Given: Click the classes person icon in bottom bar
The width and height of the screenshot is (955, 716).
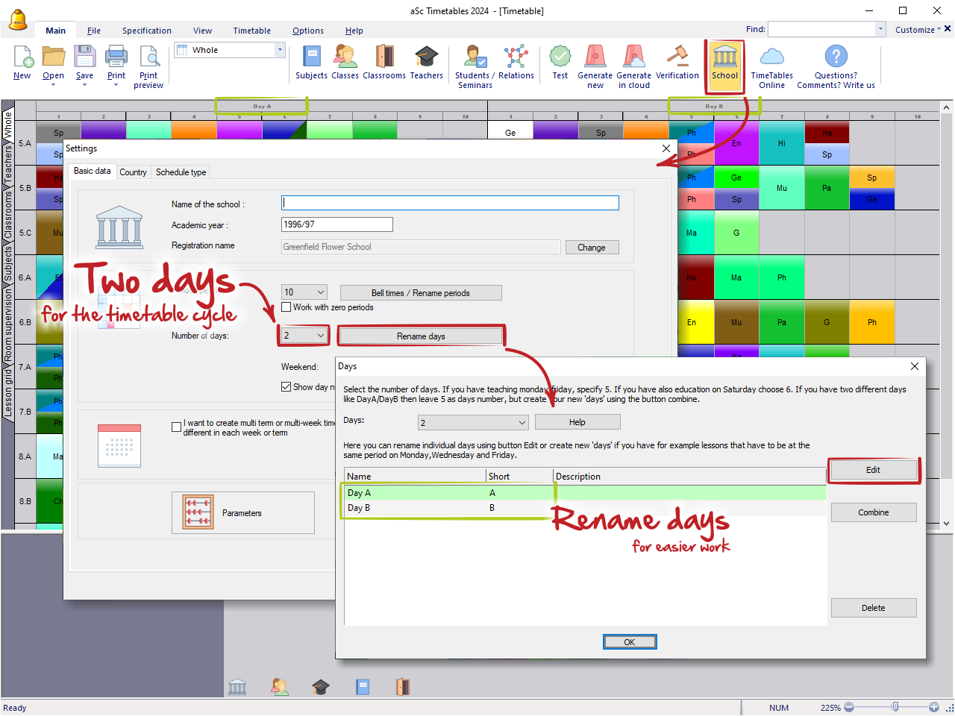Looking at the screenshot, I should pos(280,687).
